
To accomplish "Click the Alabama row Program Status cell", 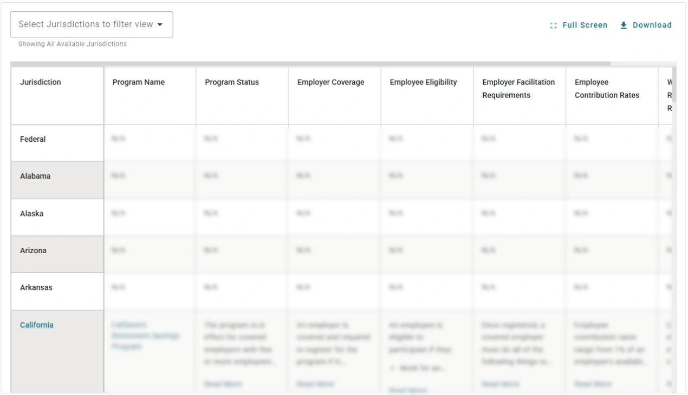I will point(242,180).
